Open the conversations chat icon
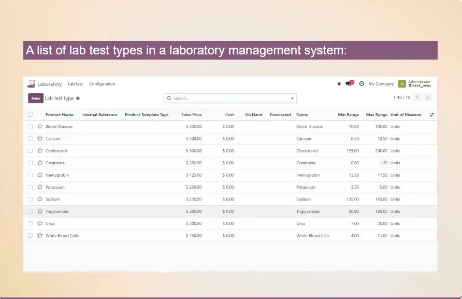Viewport: 462px width, 299px height. click(x=349, y=83)
